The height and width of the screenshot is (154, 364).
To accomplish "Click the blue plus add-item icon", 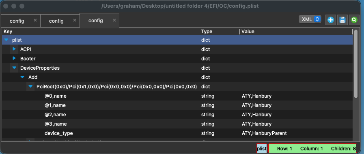I will tap(331, 20).
